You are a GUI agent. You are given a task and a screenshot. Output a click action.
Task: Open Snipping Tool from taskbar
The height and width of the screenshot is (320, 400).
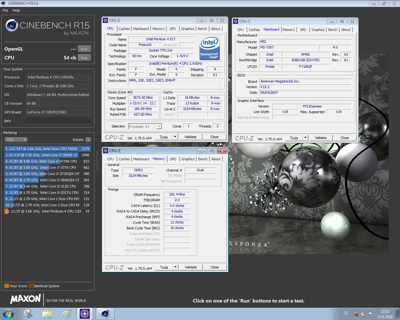28,314
